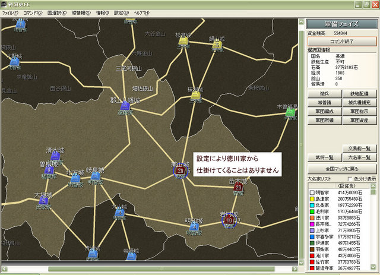Click the 軍団所領 button

[325, 121]
